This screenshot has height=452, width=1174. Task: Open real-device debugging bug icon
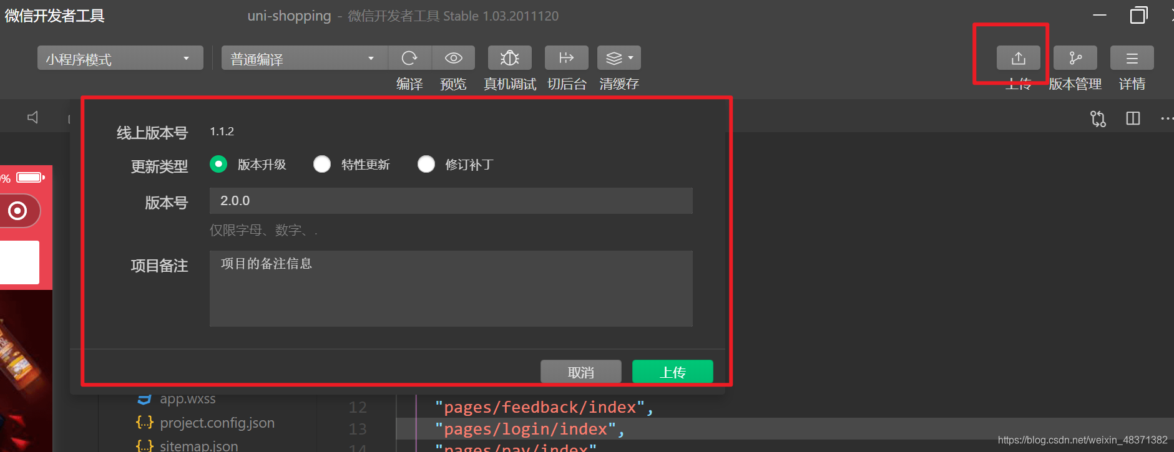pos(510,58)
